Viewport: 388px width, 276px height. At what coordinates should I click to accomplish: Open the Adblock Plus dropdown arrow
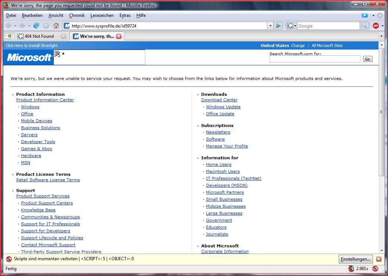(x=382, y=26)
